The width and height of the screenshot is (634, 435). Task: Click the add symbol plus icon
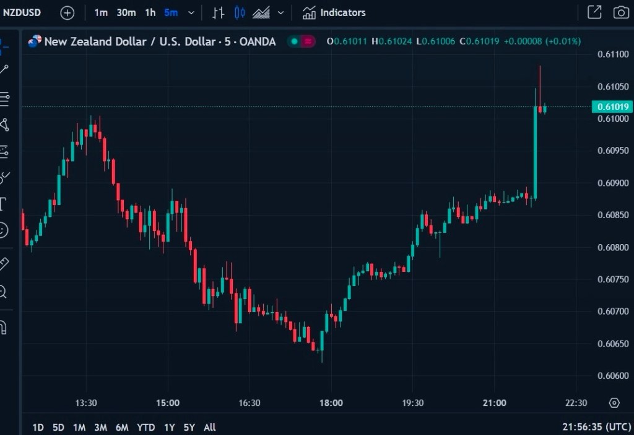click(67, 12)
